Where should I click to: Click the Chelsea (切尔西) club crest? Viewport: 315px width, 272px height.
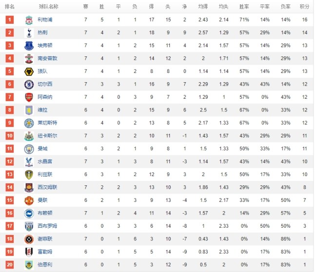[29, 84]
